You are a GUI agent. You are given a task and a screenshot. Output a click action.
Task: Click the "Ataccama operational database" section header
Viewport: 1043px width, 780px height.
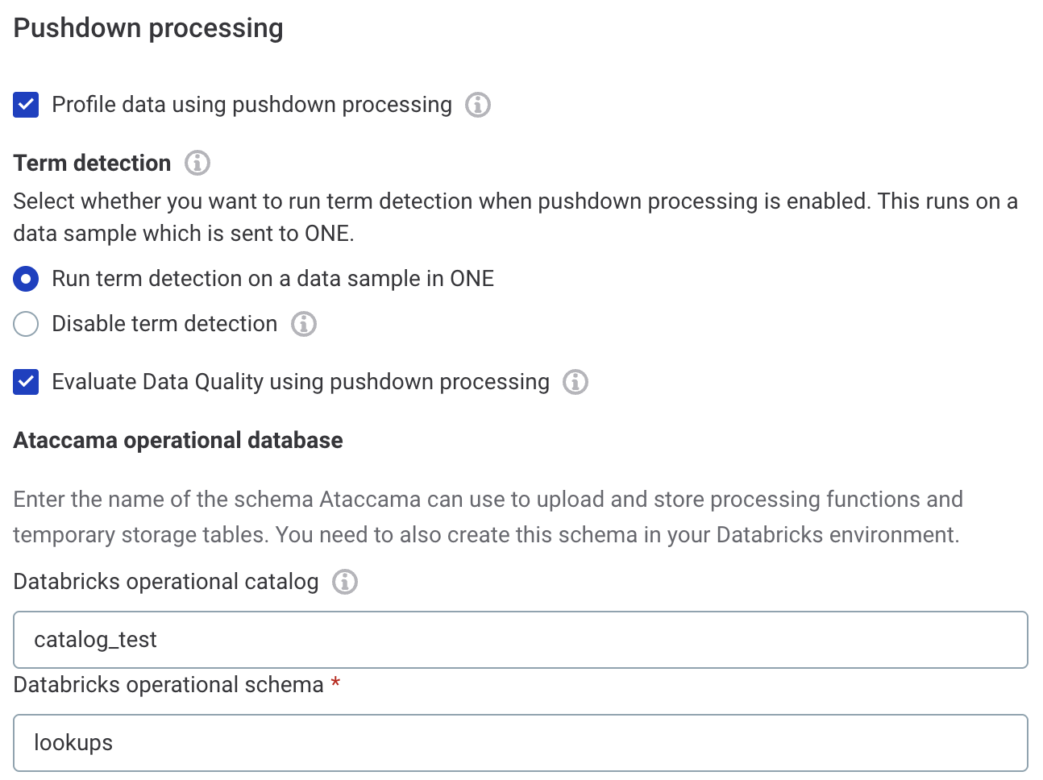point(177,440)
